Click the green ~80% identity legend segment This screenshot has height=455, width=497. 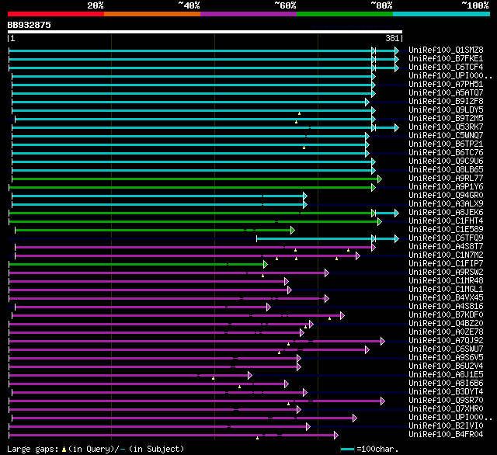point(345,14)
